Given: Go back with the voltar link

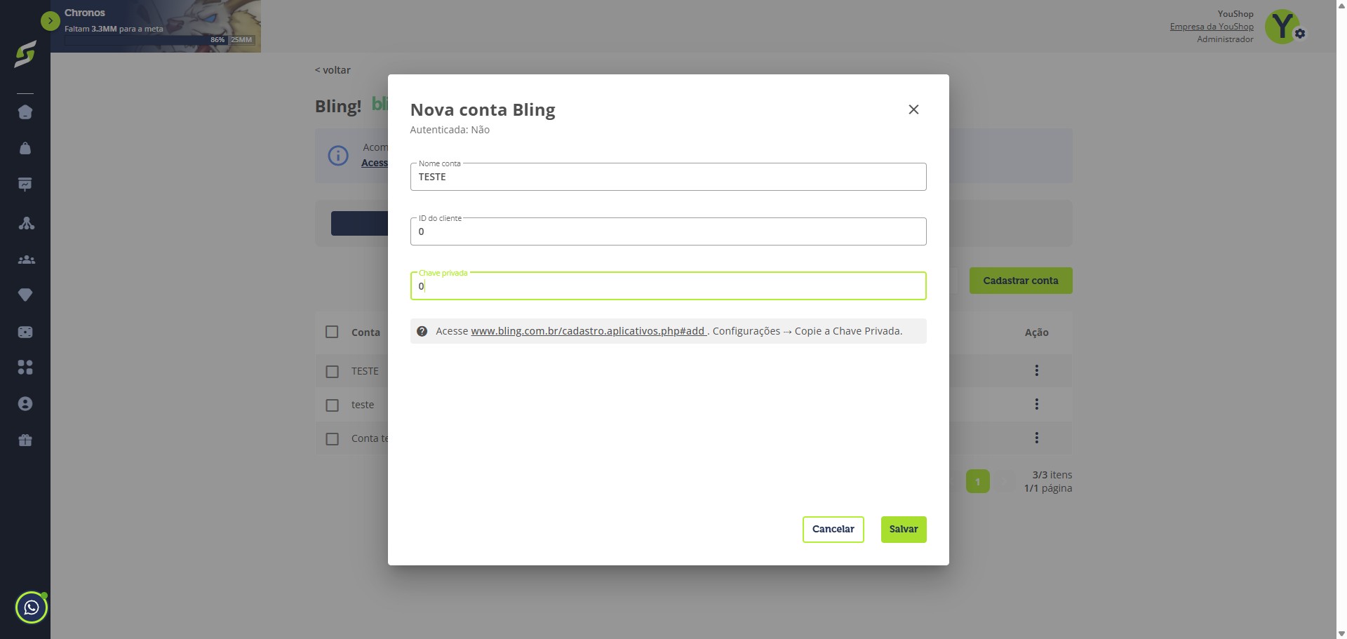Looking at the screenshot, I should tap(333, 70).
